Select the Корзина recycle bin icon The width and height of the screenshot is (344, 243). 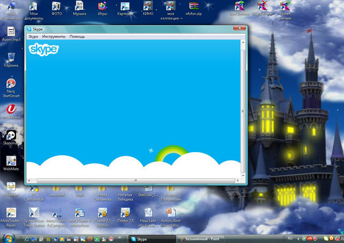[11, 57]
